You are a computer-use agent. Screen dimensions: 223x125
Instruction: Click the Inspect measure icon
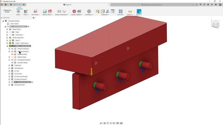click(130, 11)
